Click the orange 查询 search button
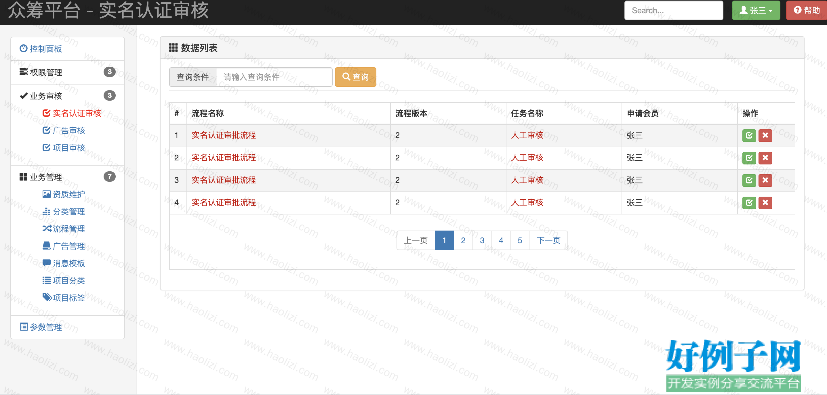Screen dimensions: 827x395 coord(355,77)
